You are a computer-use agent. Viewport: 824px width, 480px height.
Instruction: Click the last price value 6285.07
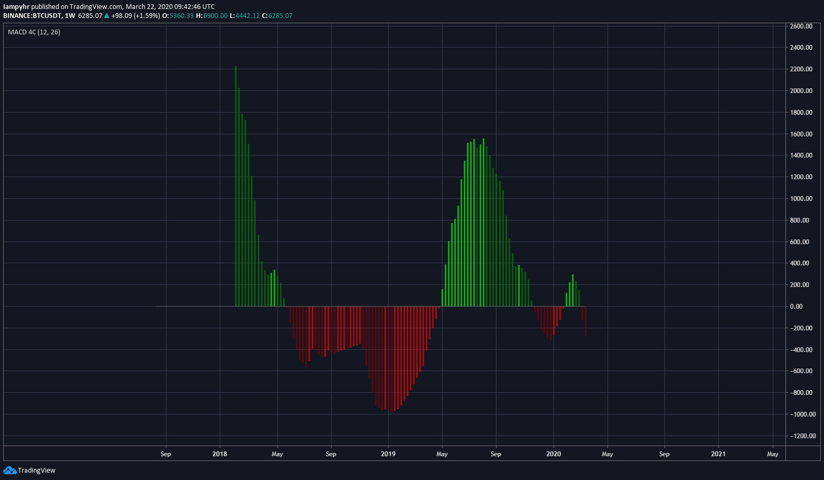[90, 16]
